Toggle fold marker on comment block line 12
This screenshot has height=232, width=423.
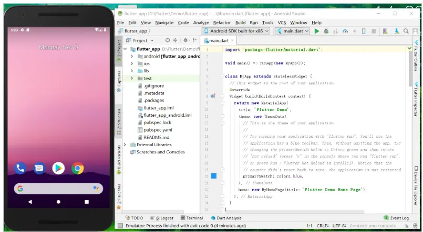222,123
